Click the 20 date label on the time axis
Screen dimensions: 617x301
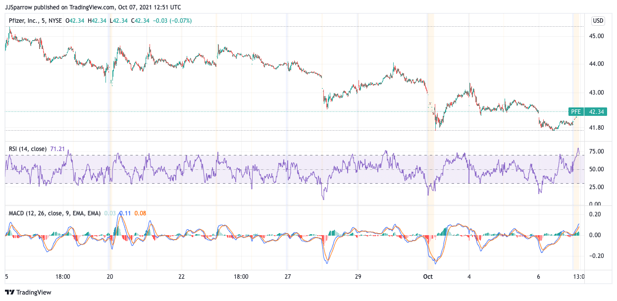[110, 277]
